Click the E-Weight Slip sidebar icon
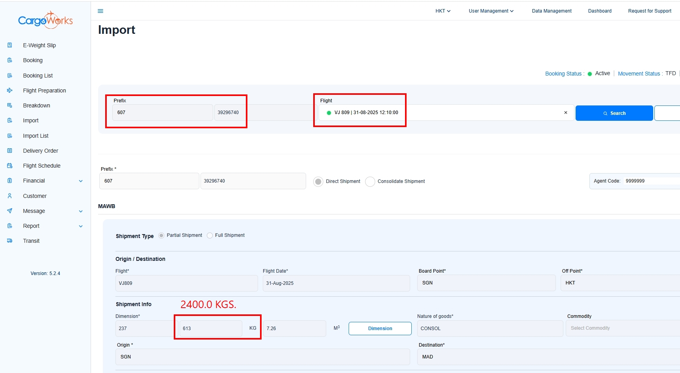Image resolution: width=680 pixels, height=373 pixels. pyautogui.click(x=10, y=45)
